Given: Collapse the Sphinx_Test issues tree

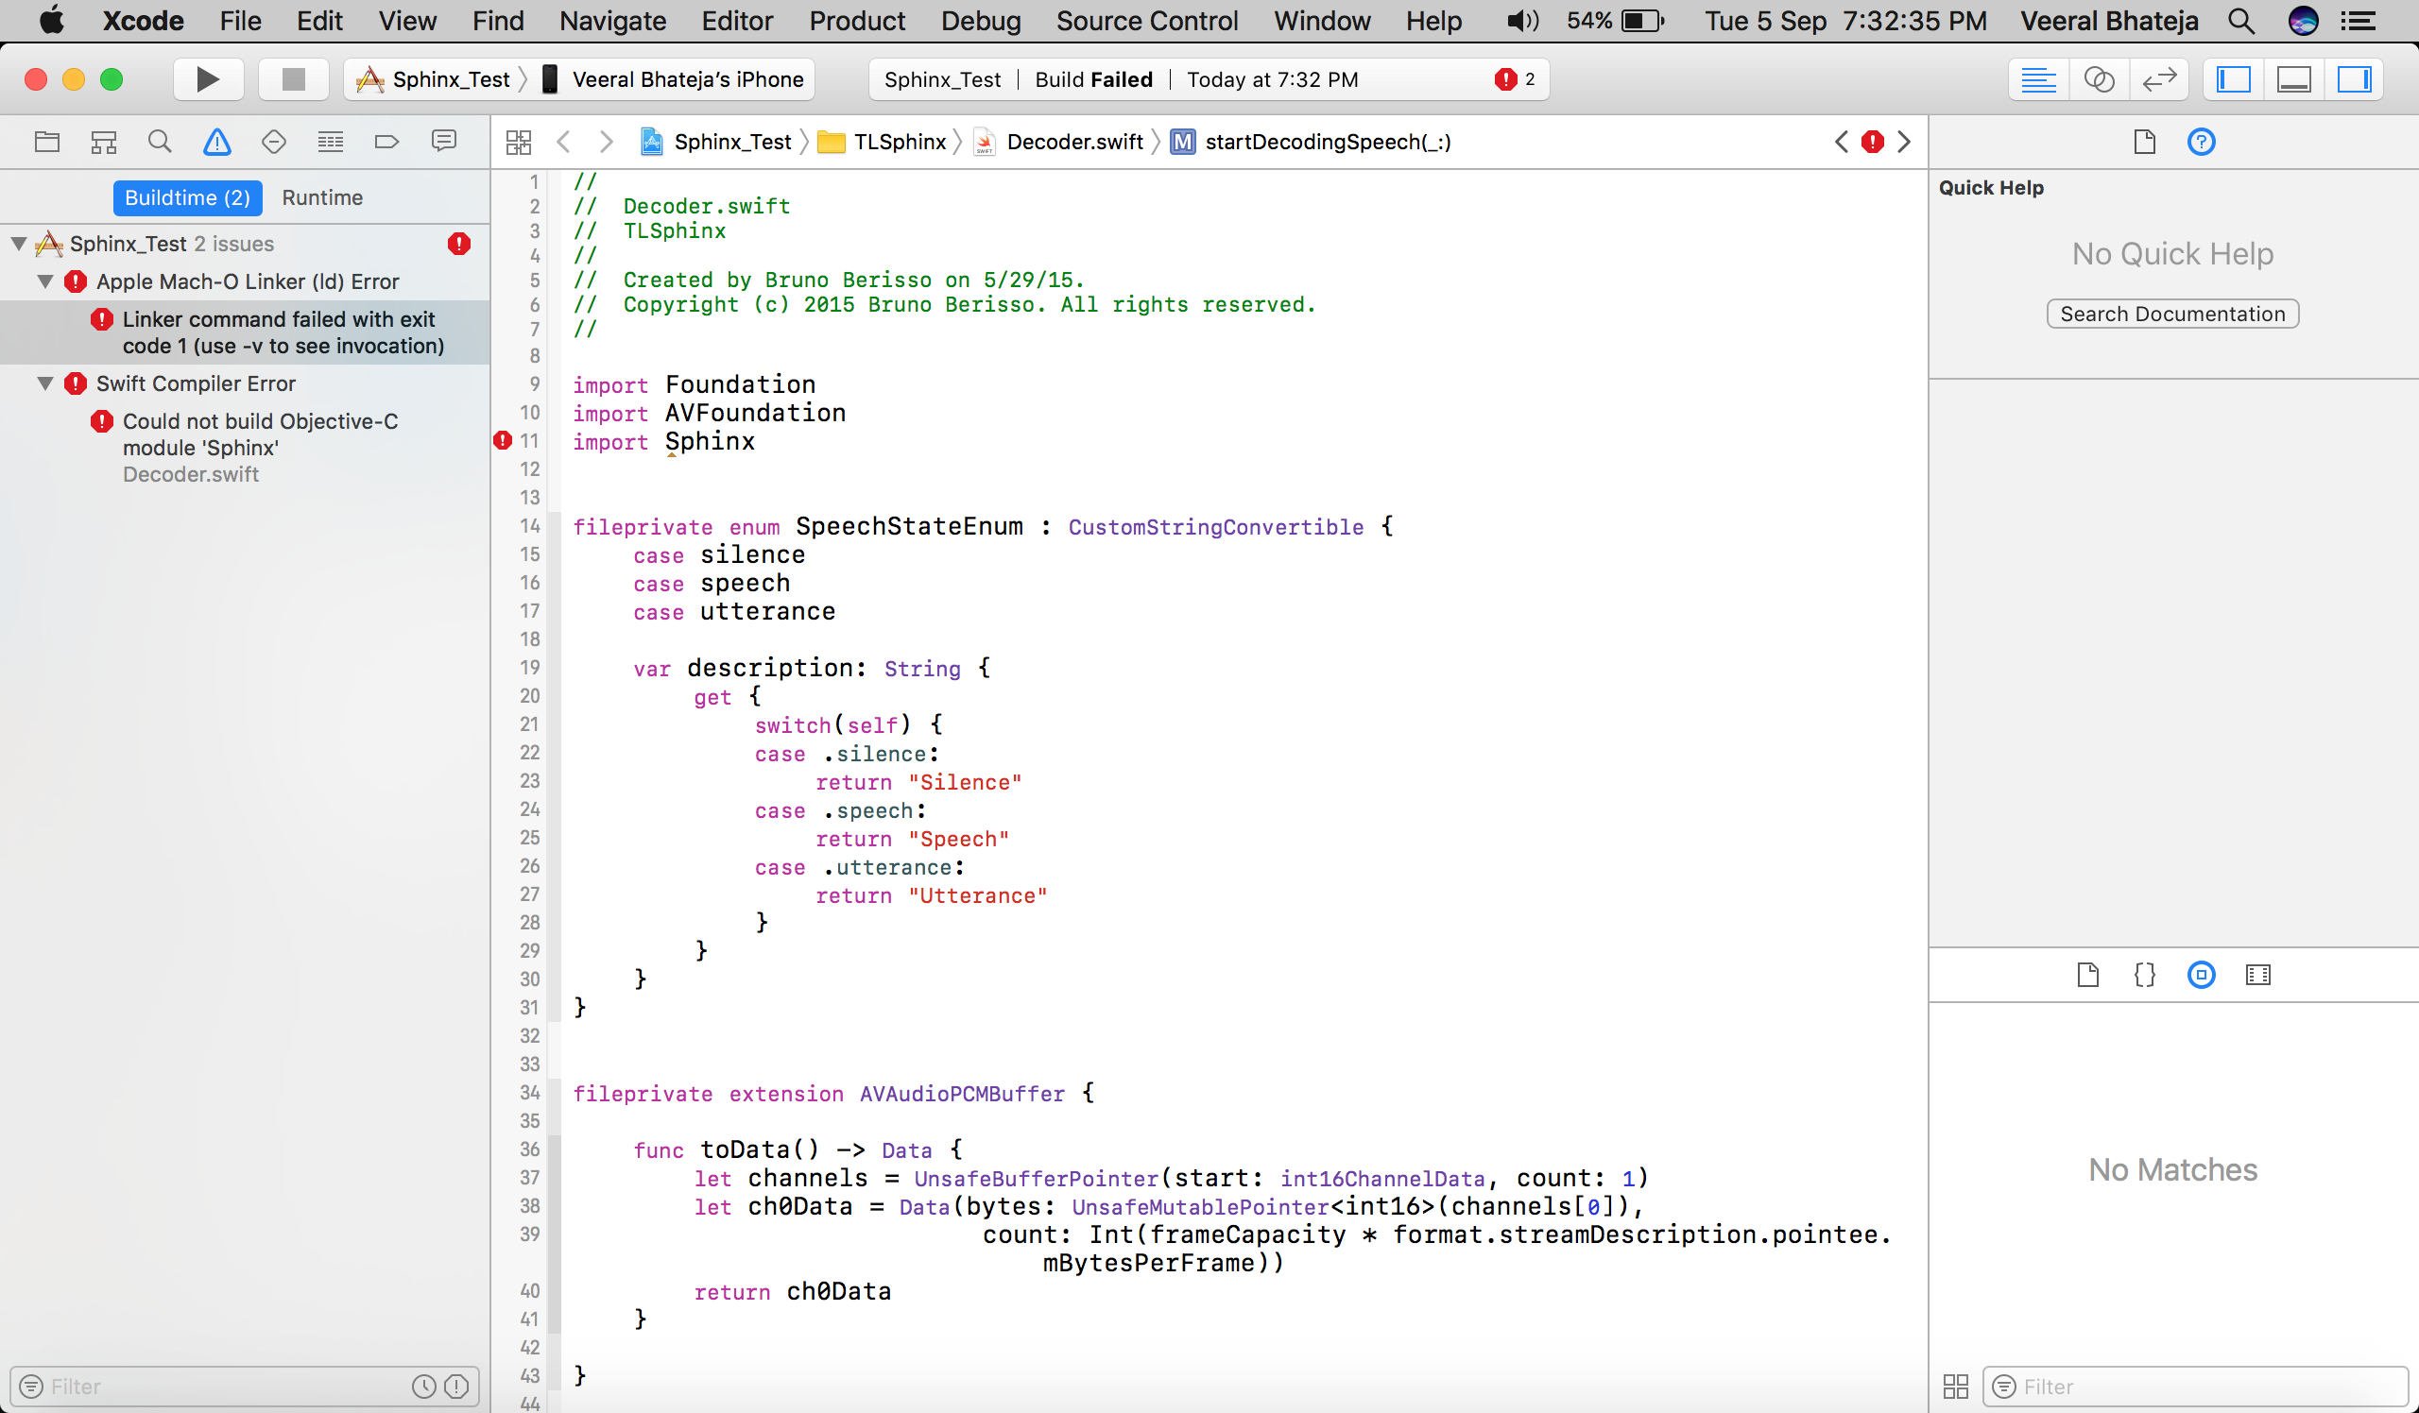Looking at the screenshot, I should pyautogui.click(x=16, y=243).
